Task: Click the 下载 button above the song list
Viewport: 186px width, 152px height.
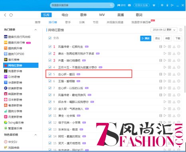Action: pyautogui.click(x=178, y=38)
